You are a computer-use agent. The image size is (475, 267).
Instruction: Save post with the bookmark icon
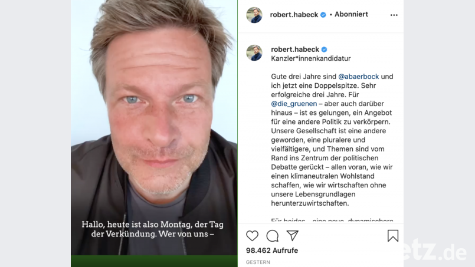[393, 236]
